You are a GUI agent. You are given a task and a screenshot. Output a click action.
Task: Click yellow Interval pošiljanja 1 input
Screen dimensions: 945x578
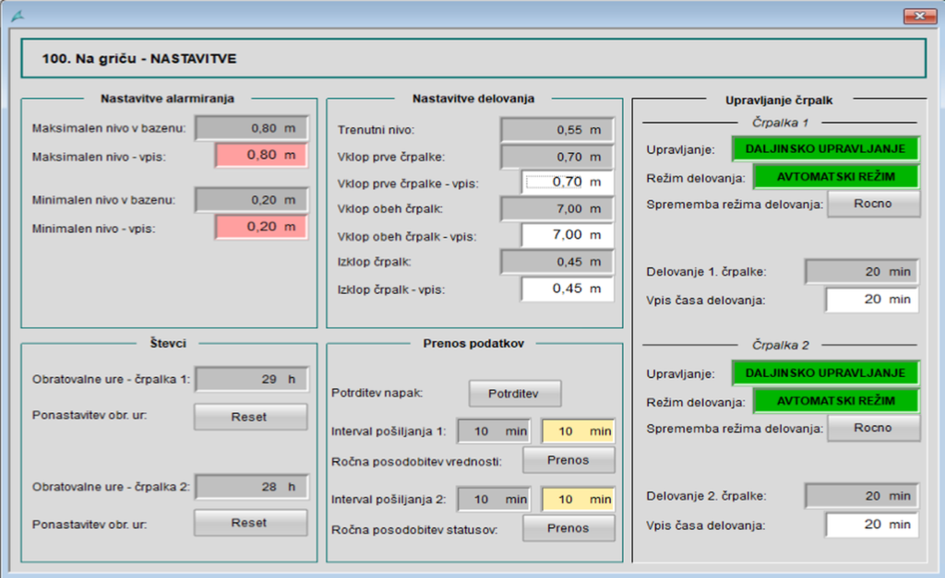point(578,431)
